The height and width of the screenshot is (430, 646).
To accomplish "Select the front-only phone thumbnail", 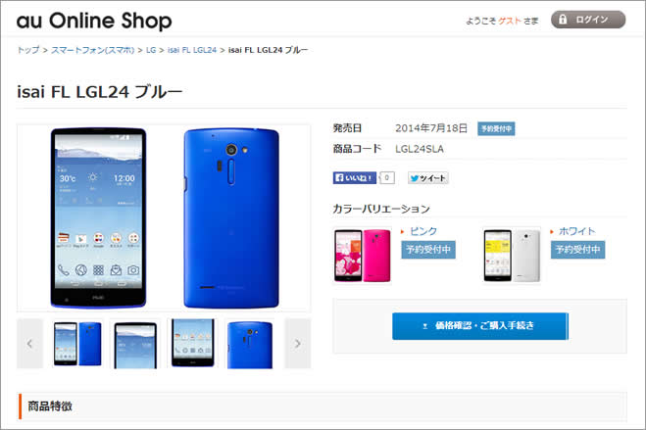I will pos(135,345).
